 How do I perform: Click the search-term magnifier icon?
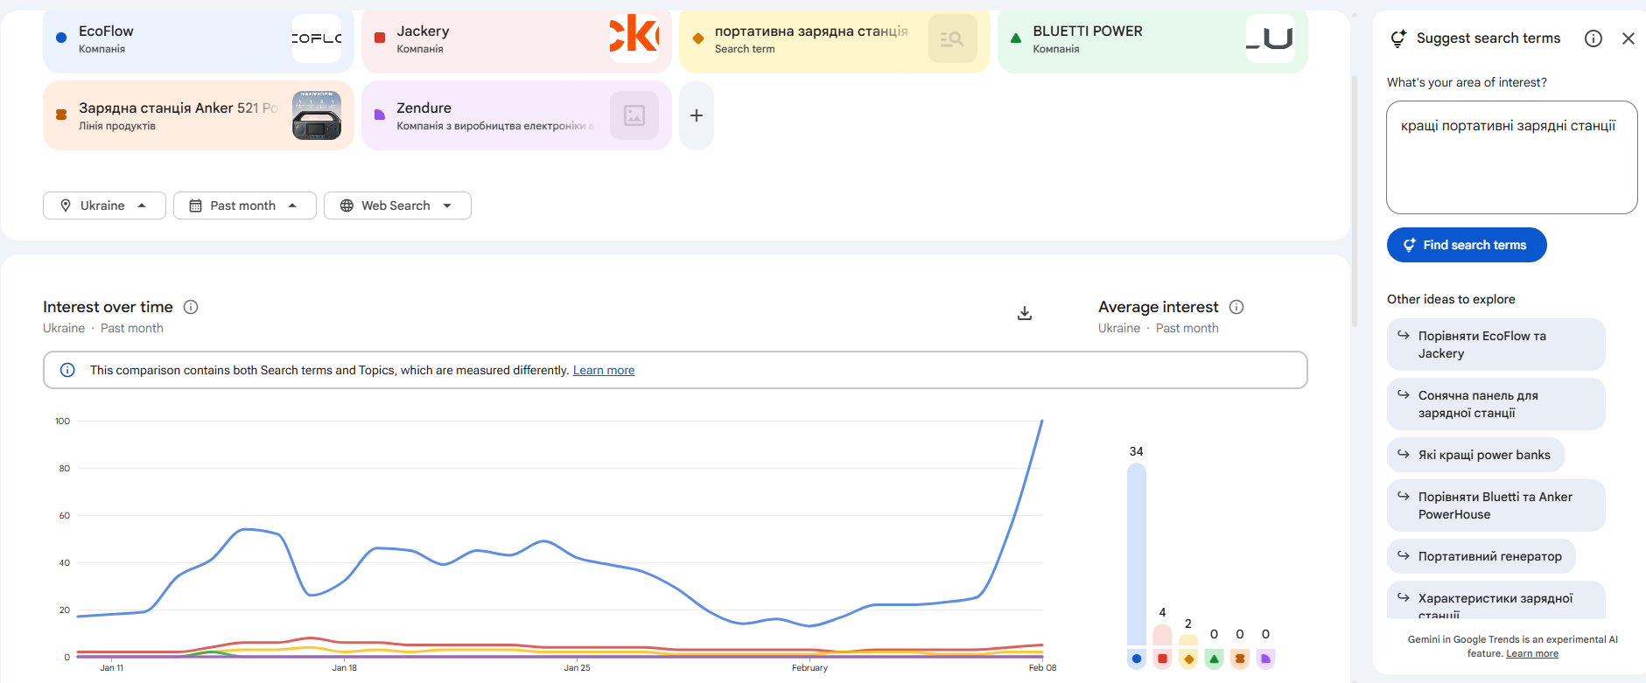952,38
